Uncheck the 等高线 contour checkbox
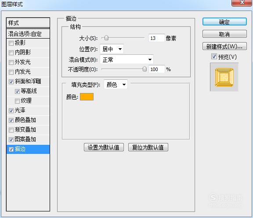The image size is (253, 218). (17, 91)
